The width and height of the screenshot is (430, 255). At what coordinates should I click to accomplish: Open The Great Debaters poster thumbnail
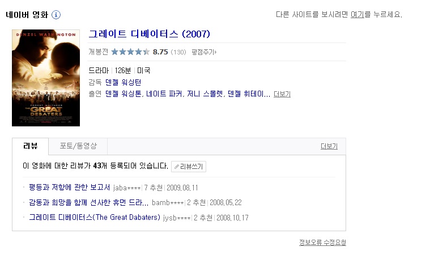pyautogui.click(x=46, y=78)
